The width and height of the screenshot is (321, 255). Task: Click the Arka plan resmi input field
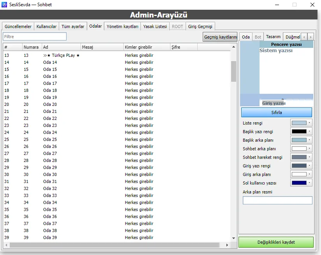pos(277,200)
